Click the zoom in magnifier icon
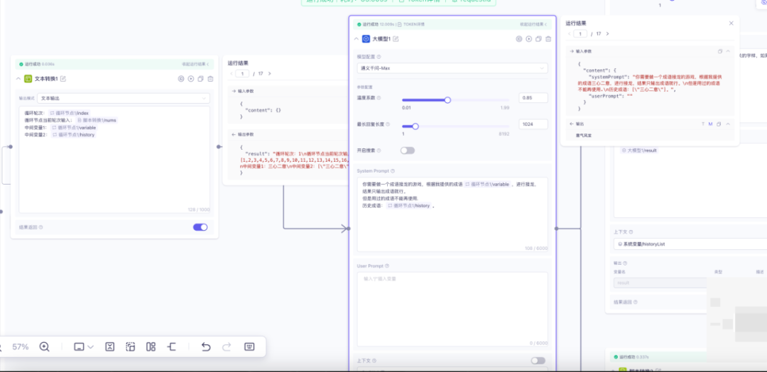 44,346
